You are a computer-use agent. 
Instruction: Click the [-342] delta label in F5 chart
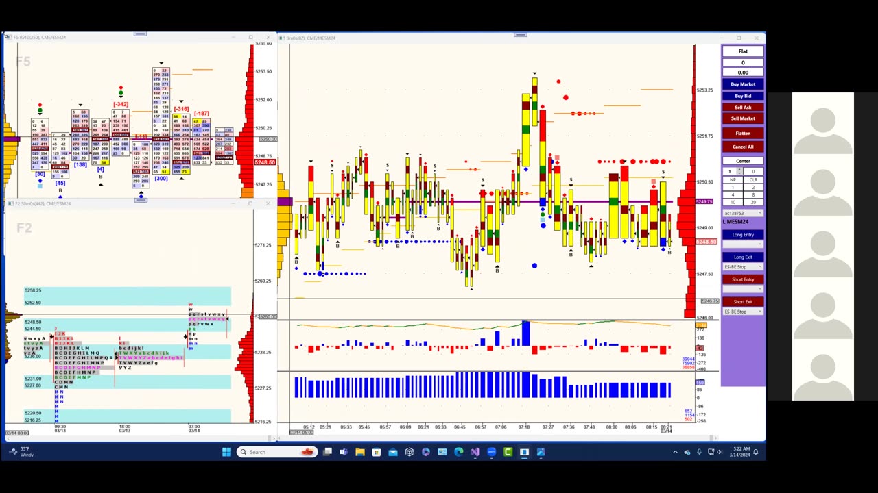pos(121,104)
